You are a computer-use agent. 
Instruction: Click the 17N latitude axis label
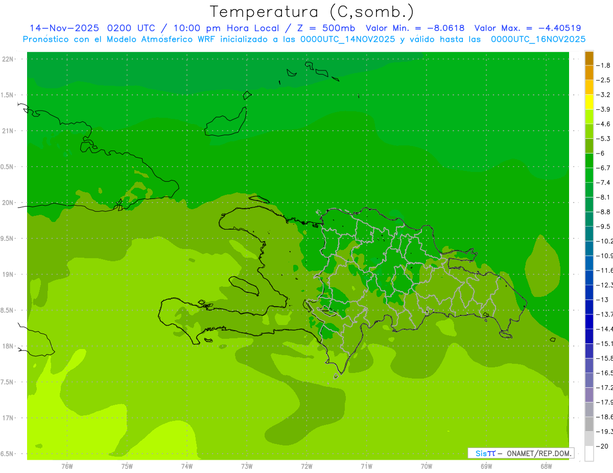coord(8,418)
